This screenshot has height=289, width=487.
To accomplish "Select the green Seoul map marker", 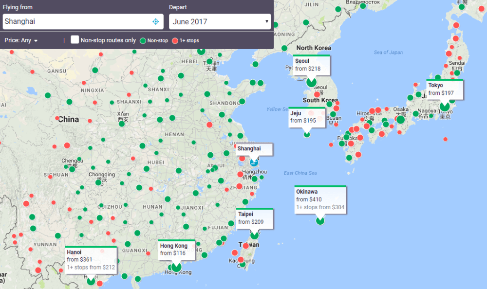I will (x=311, y=82).
